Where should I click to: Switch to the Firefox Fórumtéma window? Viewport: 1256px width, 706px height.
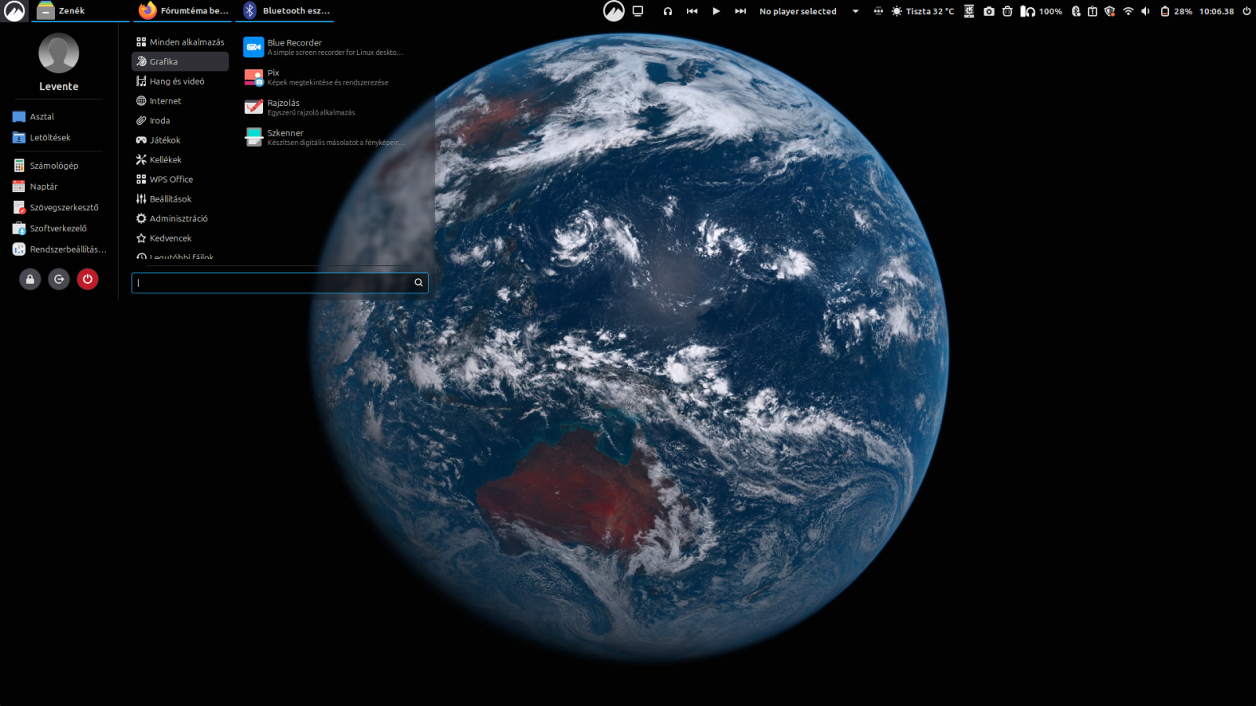tap(182, 11)
